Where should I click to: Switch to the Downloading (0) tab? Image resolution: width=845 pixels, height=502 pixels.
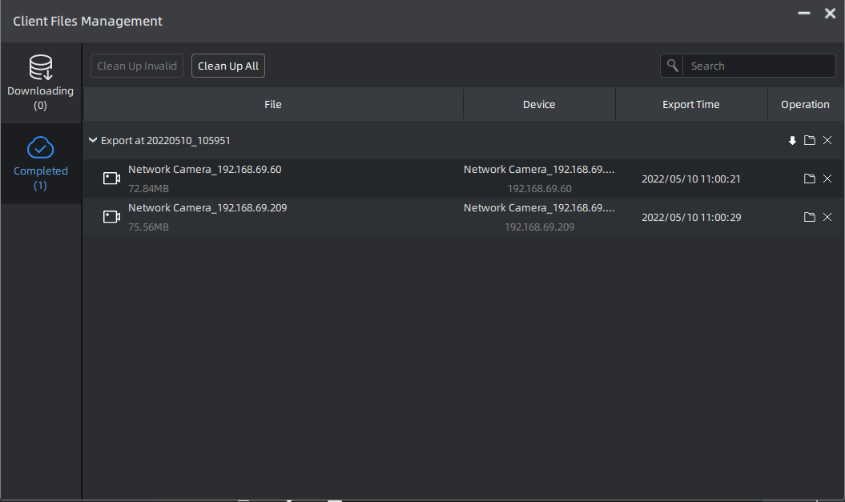pyautogui.click(x=41, y=83)
